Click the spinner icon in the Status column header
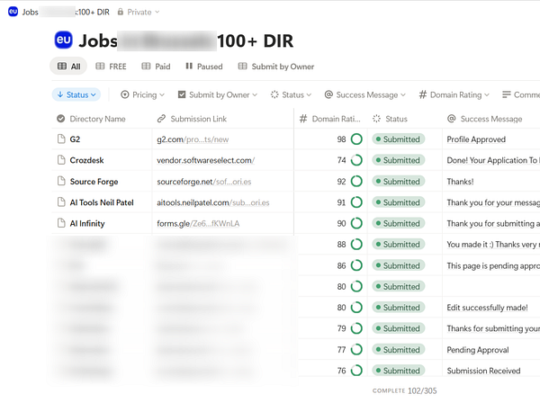540x403 pixels. coord(377,119)
